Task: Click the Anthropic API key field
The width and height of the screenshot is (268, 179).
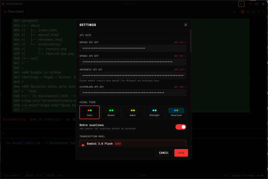Action: [133, 76]
